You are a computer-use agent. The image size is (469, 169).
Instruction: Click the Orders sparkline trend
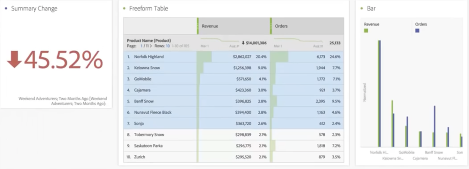pos(299,40)
